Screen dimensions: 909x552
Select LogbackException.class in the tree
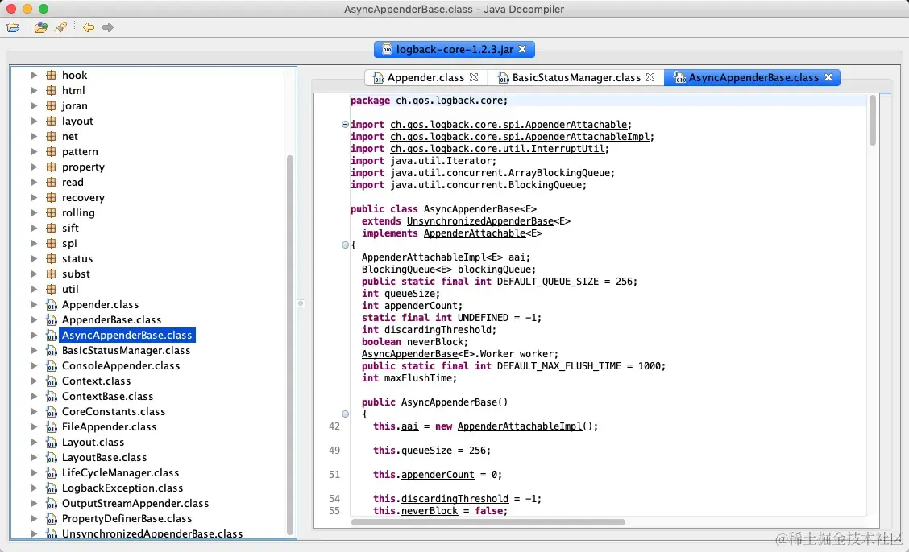(x=122, y=488)
